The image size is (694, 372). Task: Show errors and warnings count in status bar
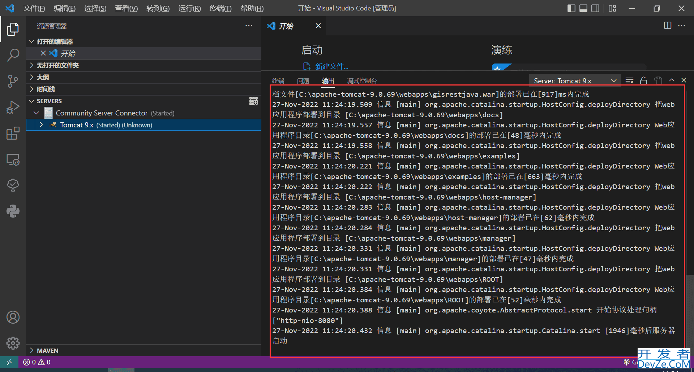(x=37, y=362)
